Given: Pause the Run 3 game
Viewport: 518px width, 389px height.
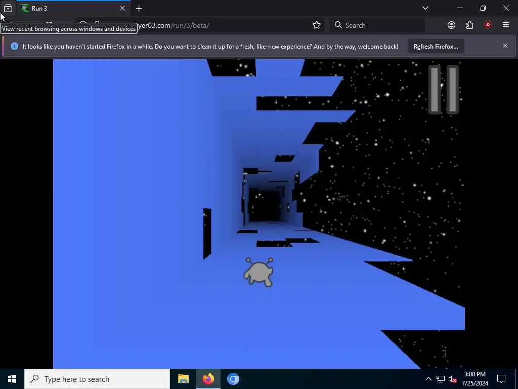Looking at the screenshot, I should 443,90.
